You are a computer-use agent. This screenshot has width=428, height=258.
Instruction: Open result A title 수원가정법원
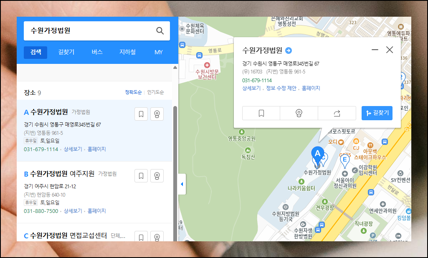click(49, 112)
